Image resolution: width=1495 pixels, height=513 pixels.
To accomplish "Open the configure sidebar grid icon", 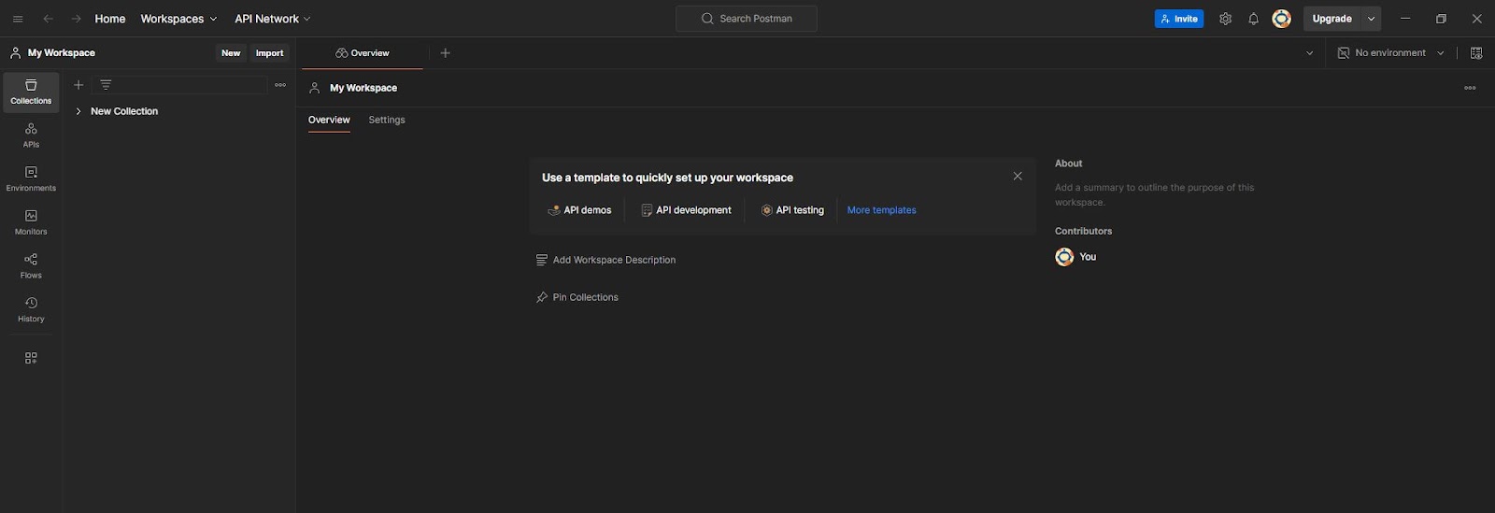I will (x=31, y=358).
